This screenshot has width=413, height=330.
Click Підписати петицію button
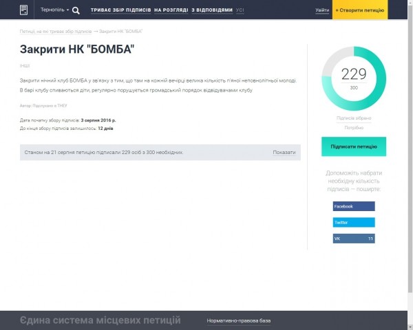point(354,146)
